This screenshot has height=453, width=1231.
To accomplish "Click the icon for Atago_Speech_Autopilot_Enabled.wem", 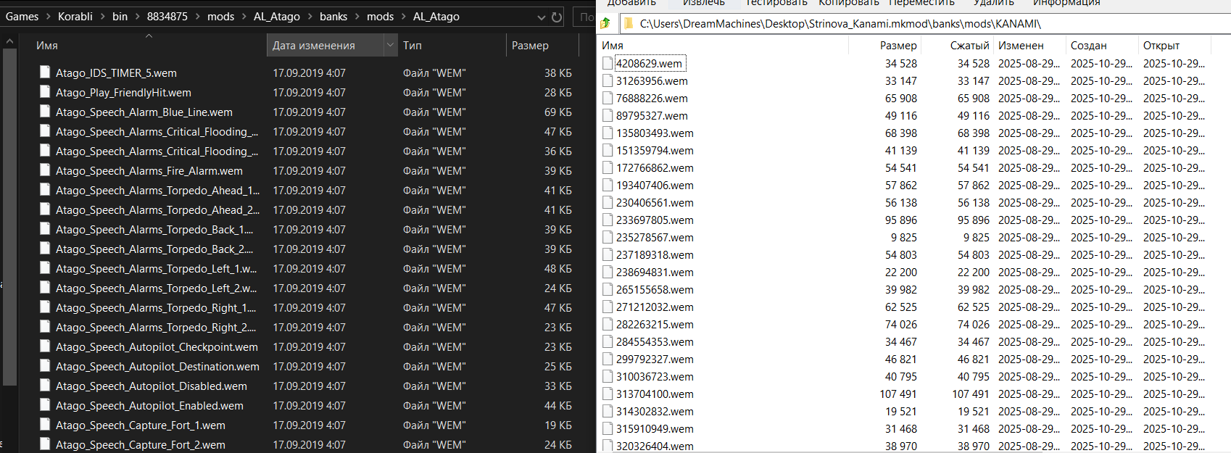I will pyautogui.click(x=45, y=405).
